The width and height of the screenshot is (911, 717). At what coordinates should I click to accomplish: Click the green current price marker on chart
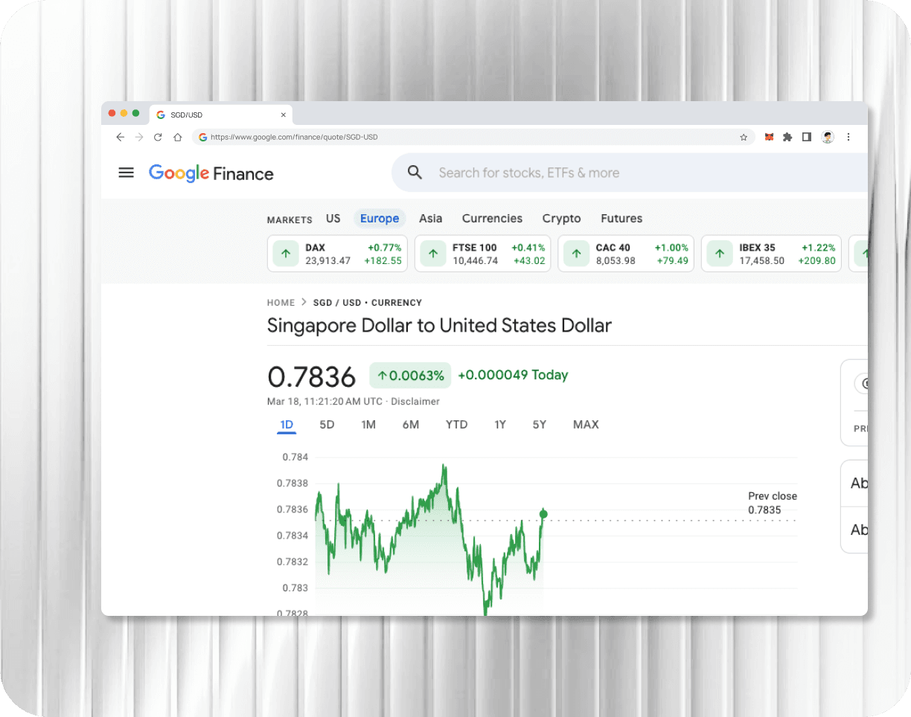point(543,514)
